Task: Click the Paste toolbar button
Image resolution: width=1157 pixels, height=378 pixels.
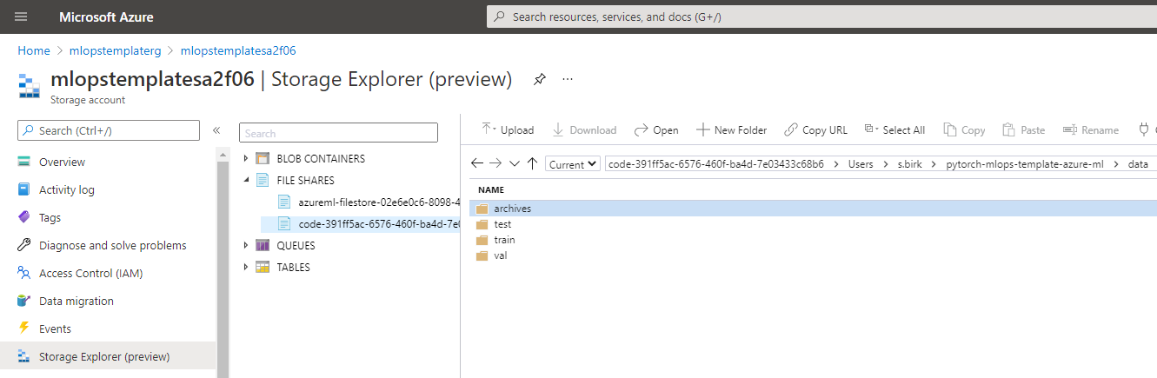Action: pyautogui.click(x=1023, y=129)
